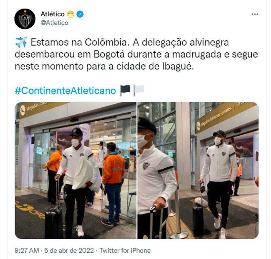This screenshot has width=271, height=259.
Task: Open the 9:27 AM timestamp link
Action: pos(27,251)
